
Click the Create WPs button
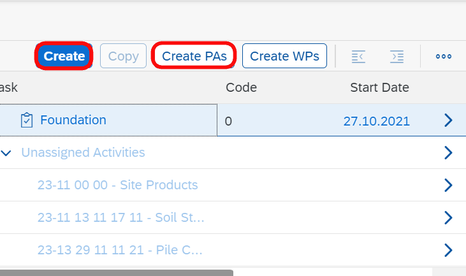(284, 56)
